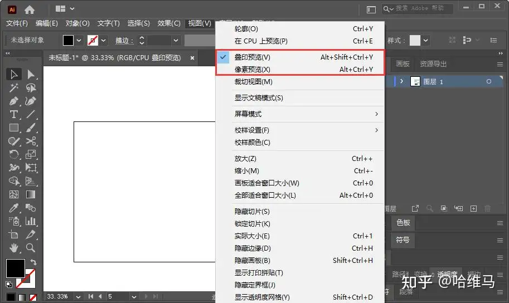Open Swatches panel options menu
This screenshot has width=509, height=303.
(500, 223)
